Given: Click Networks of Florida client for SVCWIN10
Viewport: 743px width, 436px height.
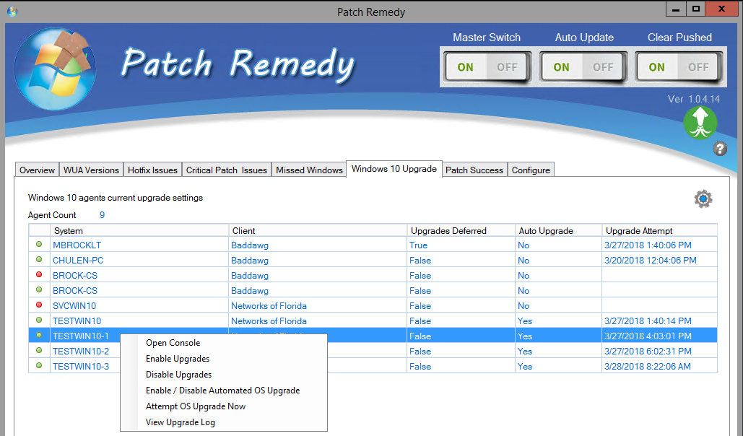Looking at the screenshot, I should pyautogui.click(x=269, y=306).
